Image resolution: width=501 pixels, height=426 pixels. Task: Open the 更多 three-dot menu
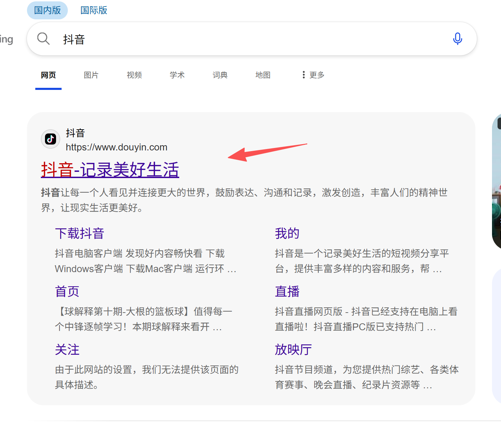313,75
